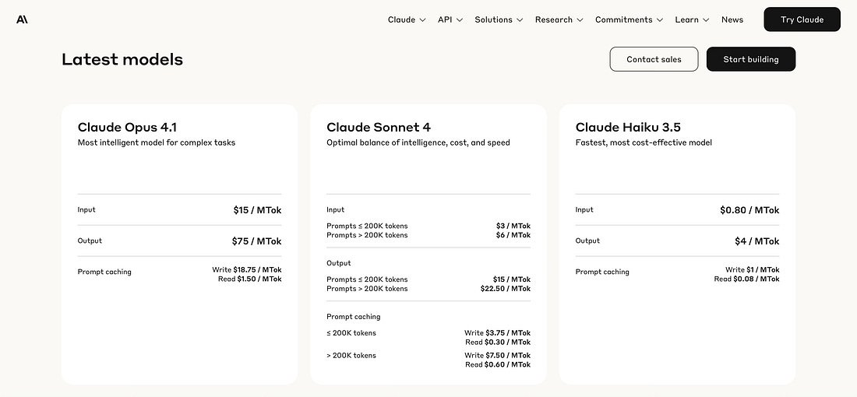Select the Read $1.50 / MTok value
857x397 pixels.
point(250,279)
